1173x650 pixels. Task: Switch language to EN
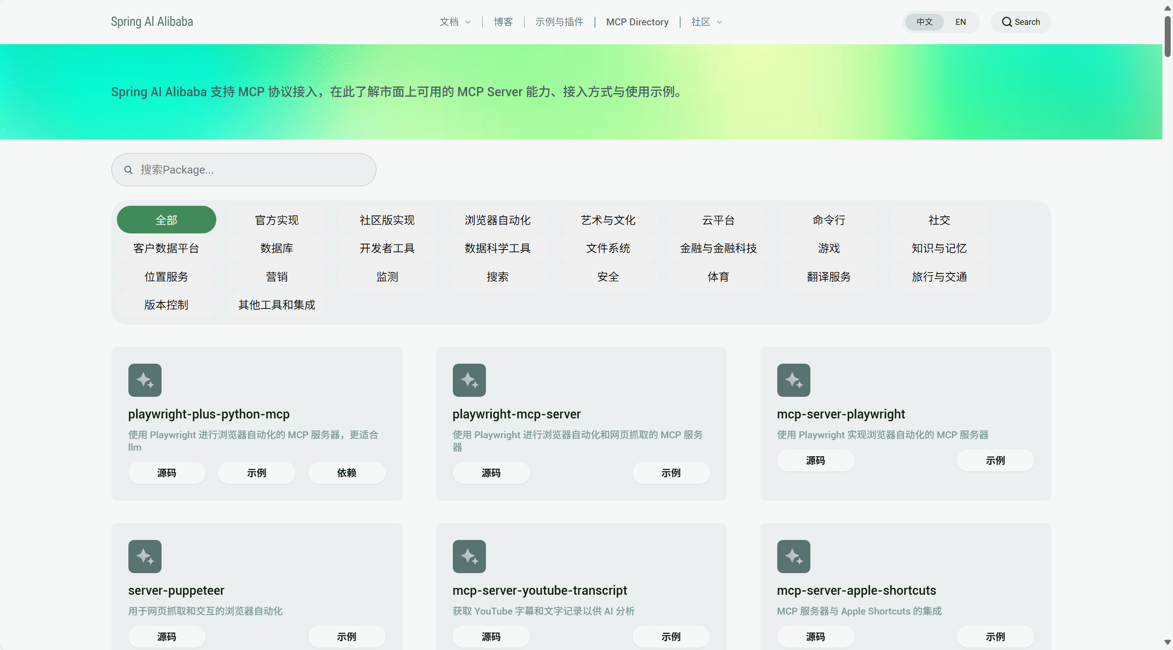click(x=960, y=22)
